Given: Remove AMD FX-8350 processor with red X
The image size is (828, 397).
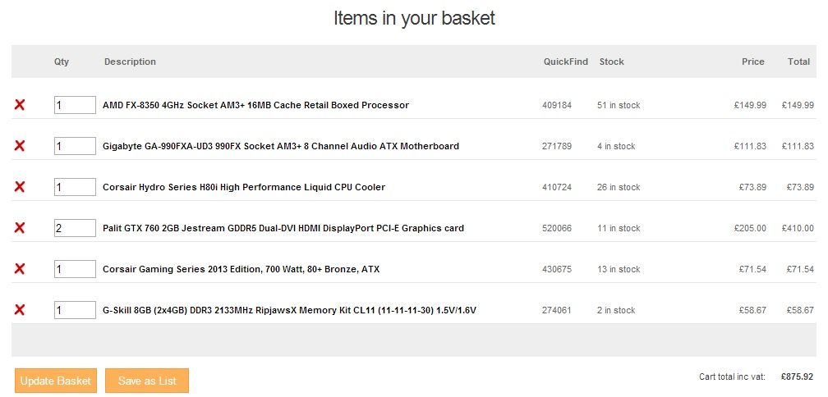Looking at the screenshot, I should [20, 105].
